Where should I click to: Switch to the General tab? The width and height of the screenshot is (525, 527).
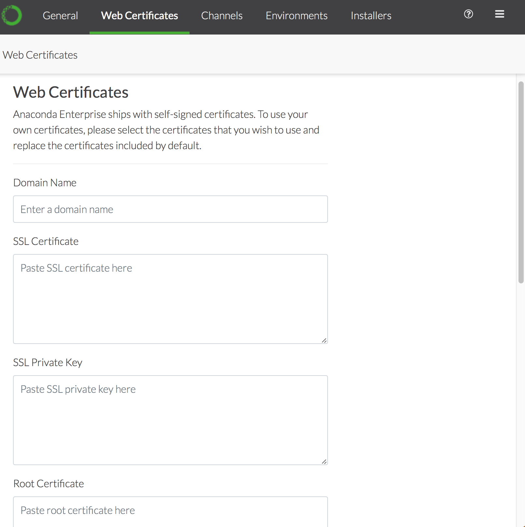(60, 16)
